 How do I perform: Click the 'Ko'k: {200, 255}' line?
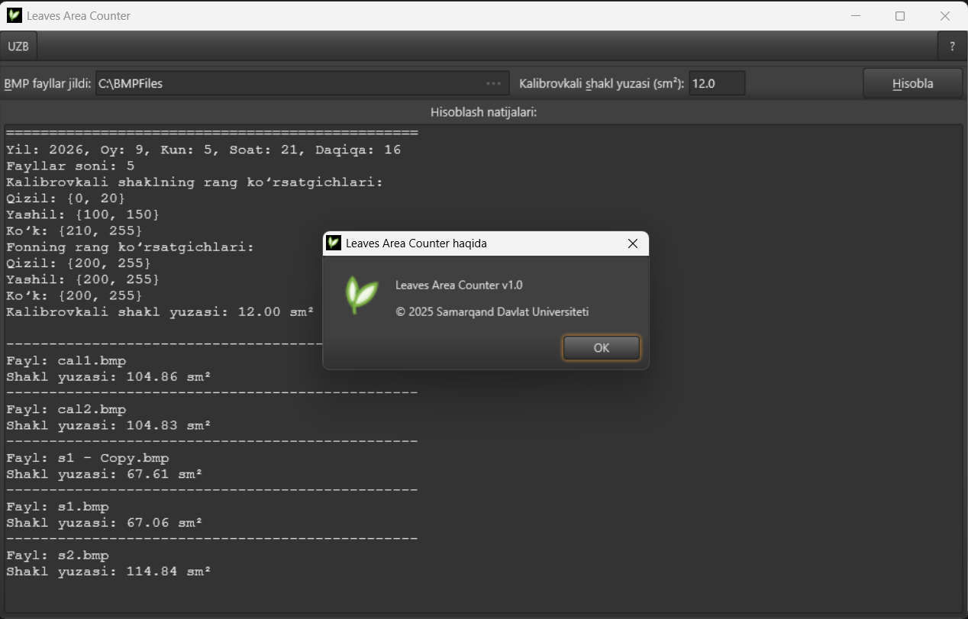click(x=74, y=295)
